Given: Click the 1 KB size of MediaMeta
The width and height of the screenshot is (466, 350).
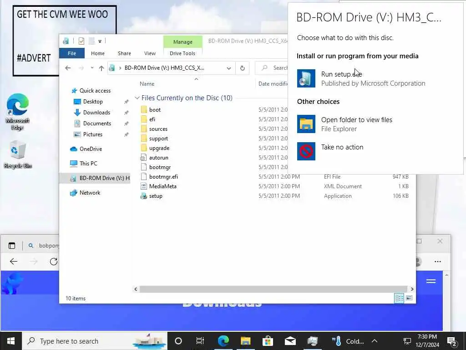Looking at the screenshot, I should pyautogui.click(x=403, y=186).
